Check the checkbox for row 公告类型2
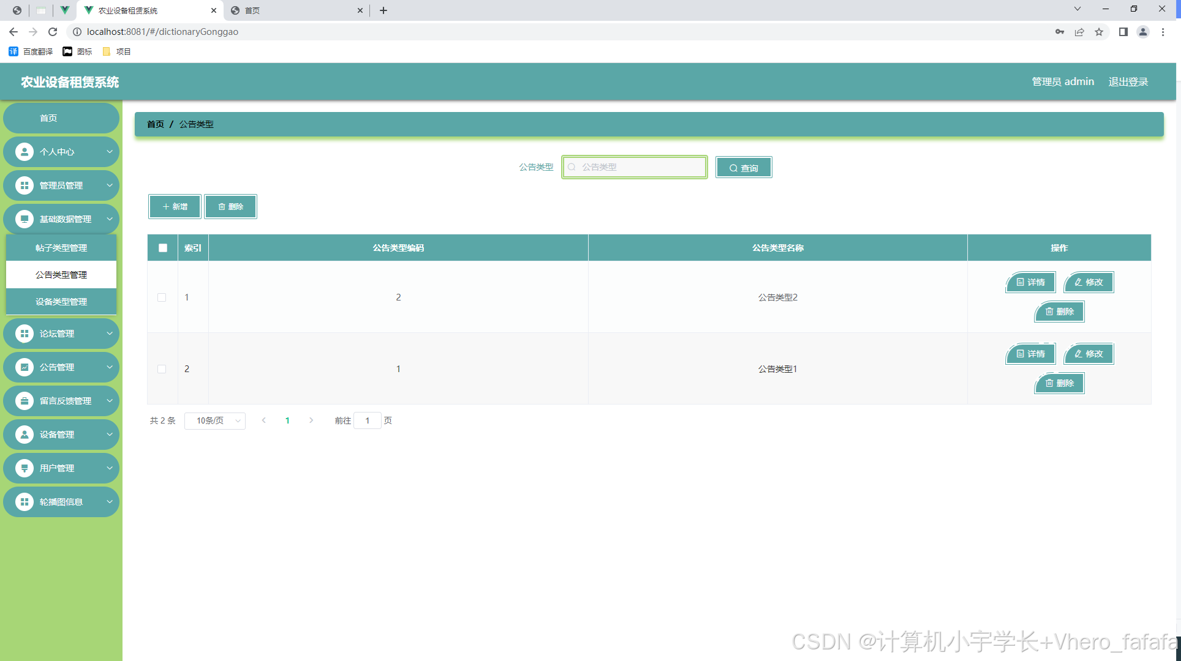The height and width of the screenshot is (661, 1181). (x=162, y=297)
